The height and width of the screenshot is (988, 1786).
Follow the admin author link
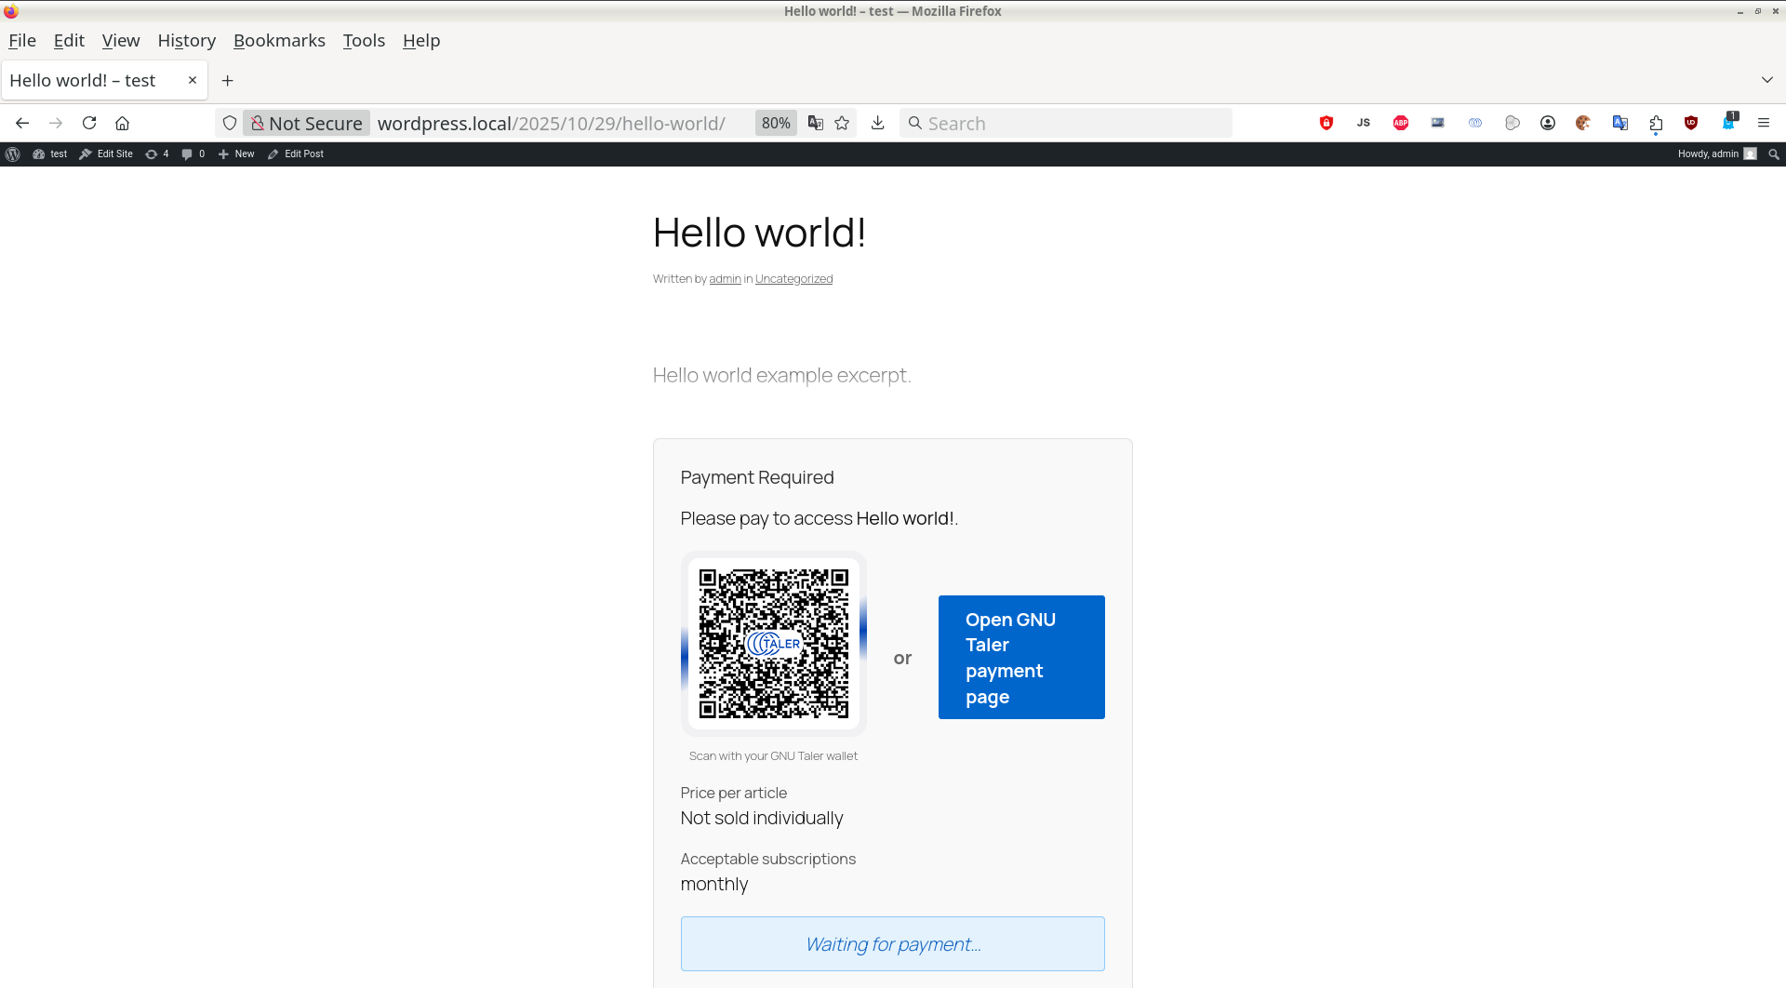725,279
